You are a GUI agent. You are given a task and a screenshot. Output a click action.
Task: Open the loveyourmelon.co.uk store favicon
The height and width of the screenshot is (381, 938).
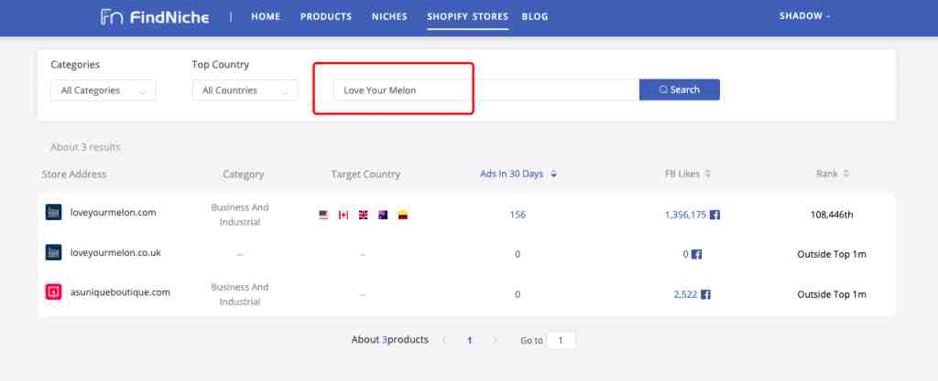coord(53,252)
